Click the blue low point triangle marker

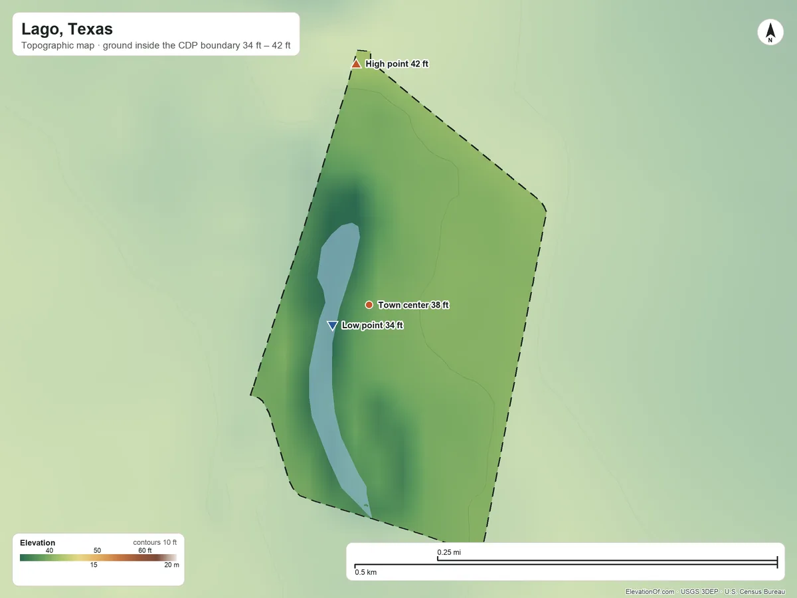point(333,326)
